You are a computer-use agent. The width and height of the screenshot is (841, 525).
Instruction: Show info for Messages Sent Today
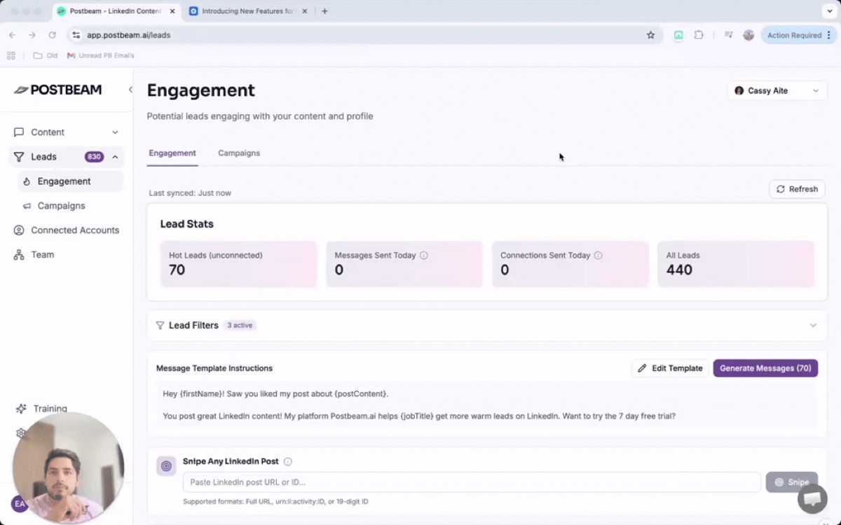coord(423,255)
